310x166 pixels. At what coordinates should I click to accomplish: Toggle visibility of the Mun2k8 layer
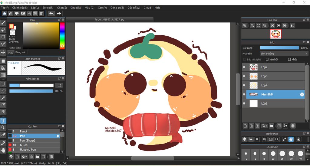click(244, 94)
